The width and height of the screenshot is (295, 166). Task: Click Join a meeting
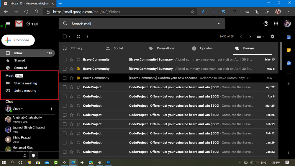(25, 91)
